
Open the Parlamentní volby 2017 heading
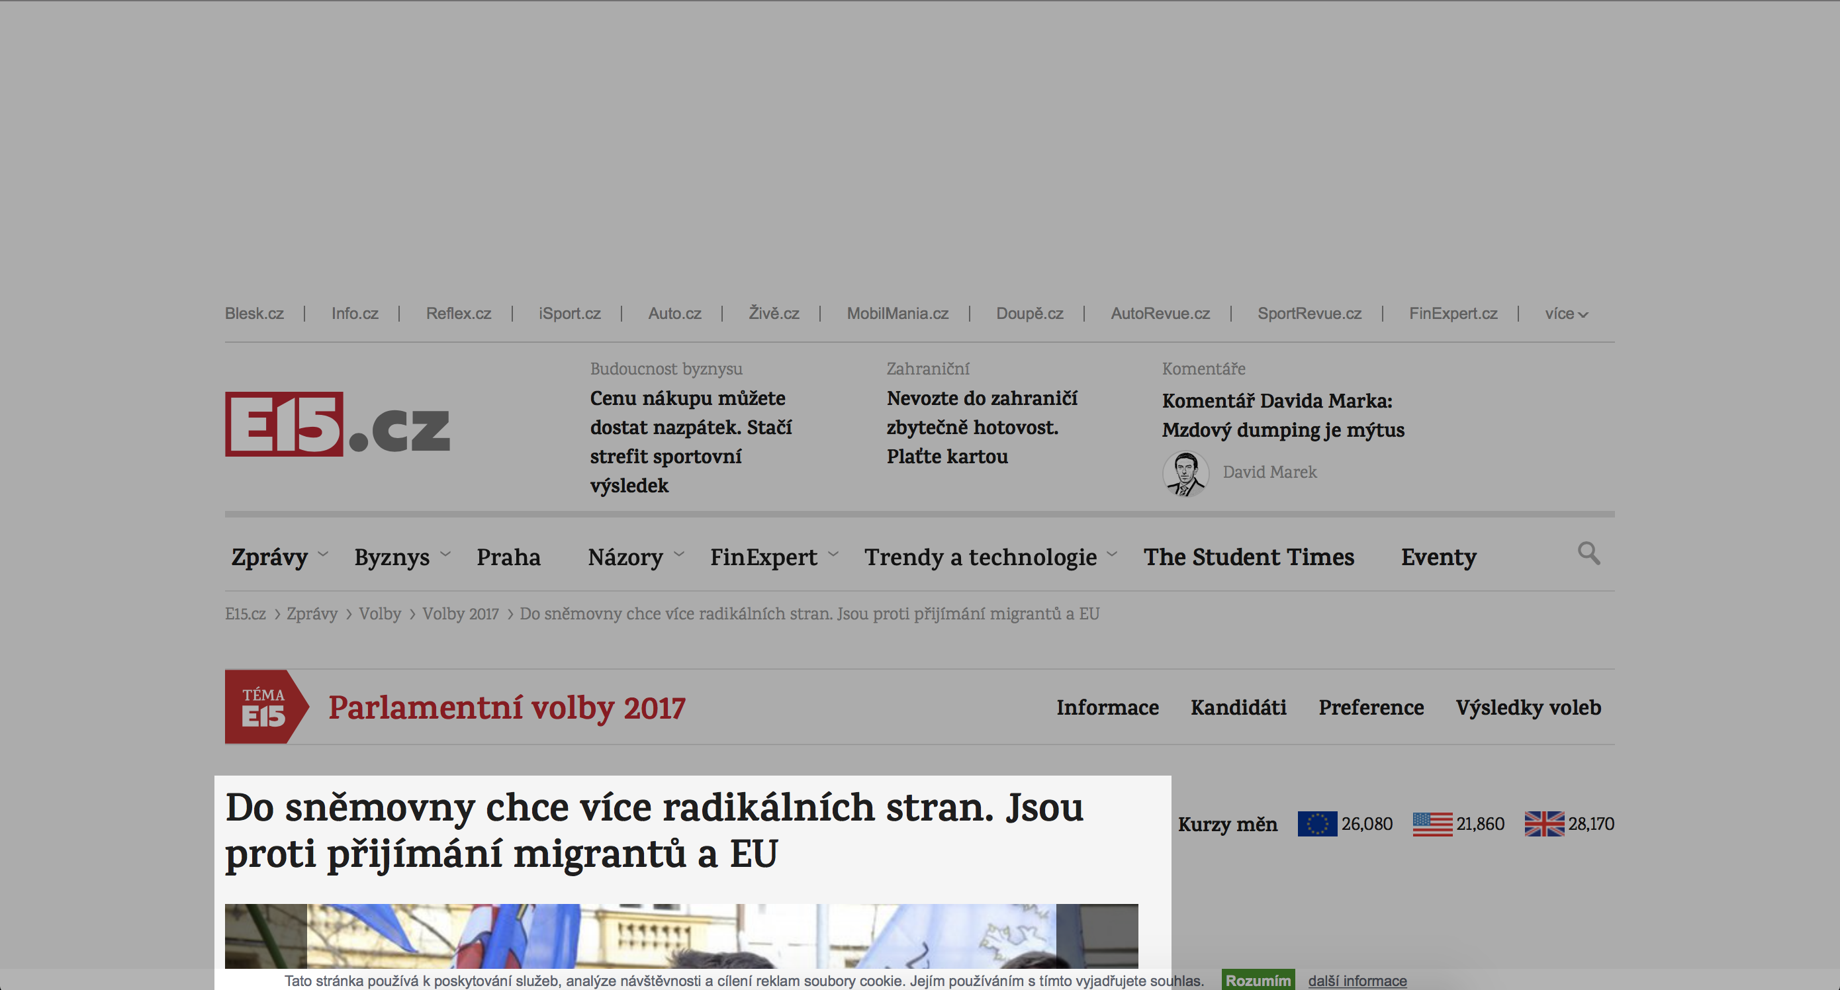[506, 708]
